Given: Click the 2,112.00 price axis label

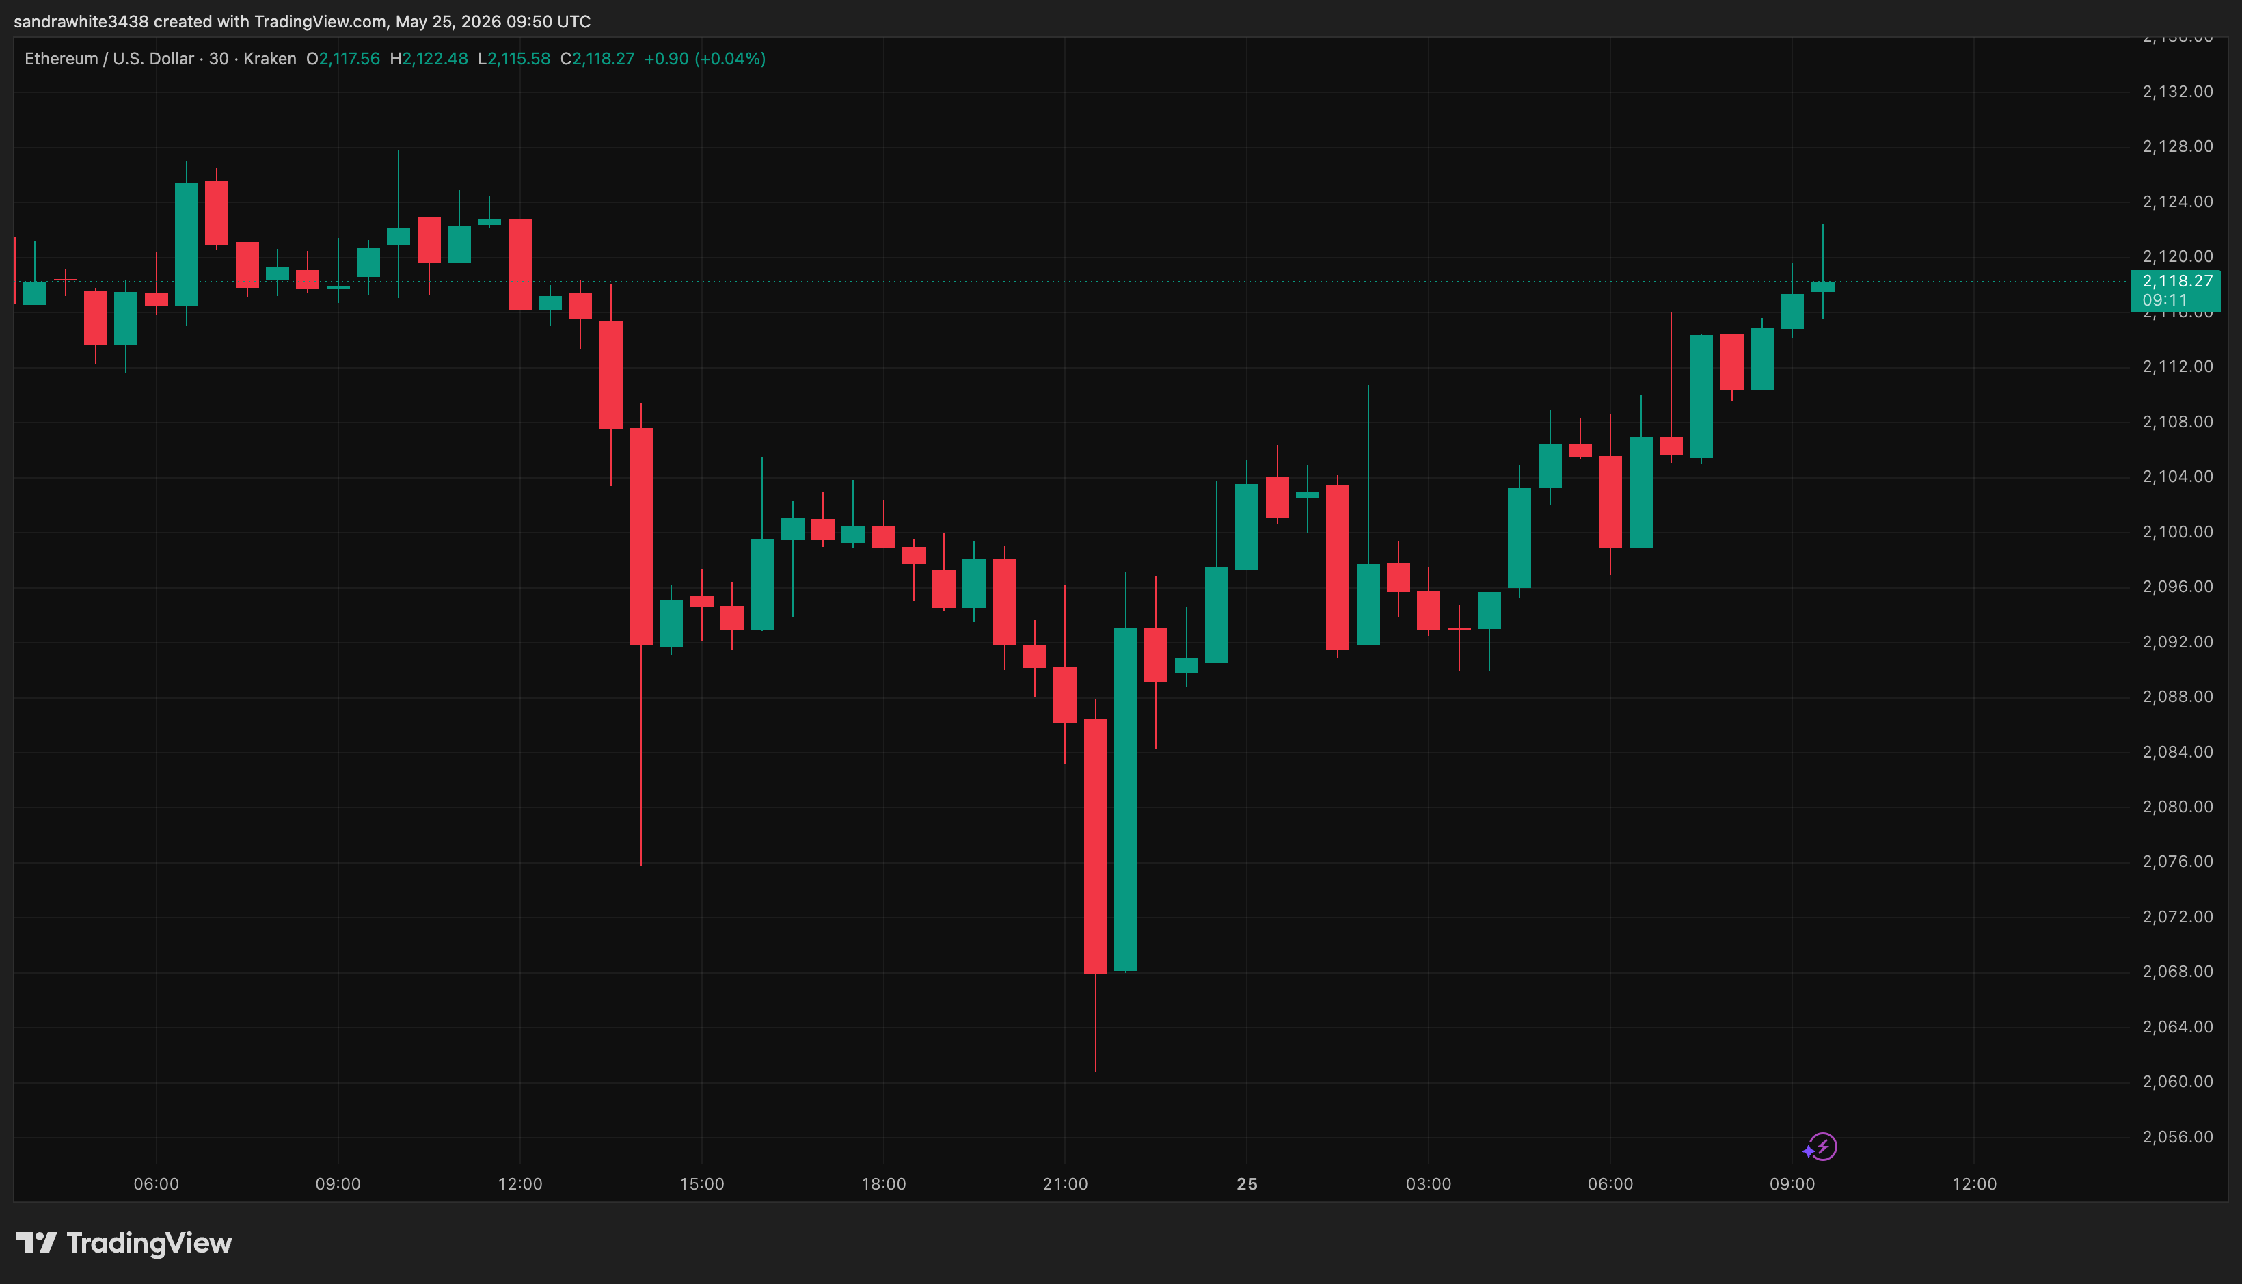Looking at the screenshot, I should click(x=2177, y=367).
